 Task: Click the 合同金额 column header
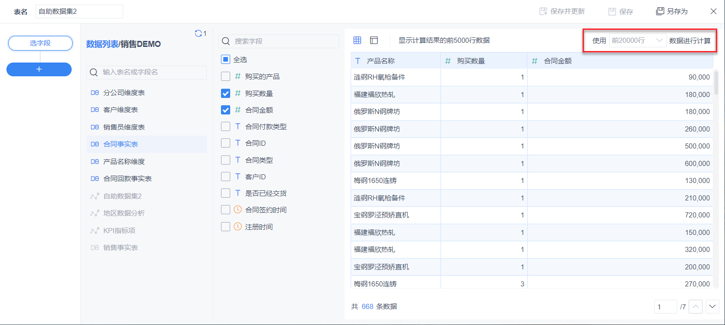(557, 61)
